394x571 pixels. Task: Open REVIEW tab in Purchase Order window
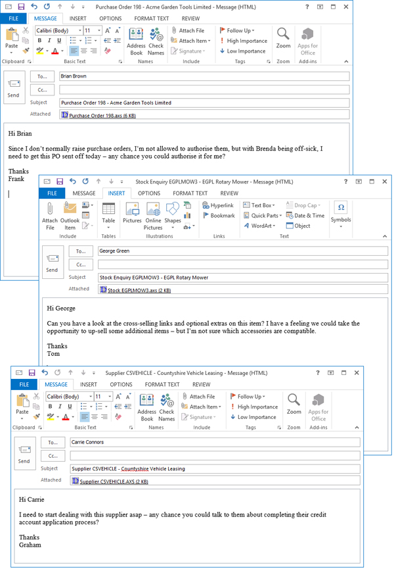pos(190,18)
